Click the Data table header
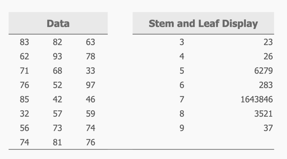 coord(58,23)
